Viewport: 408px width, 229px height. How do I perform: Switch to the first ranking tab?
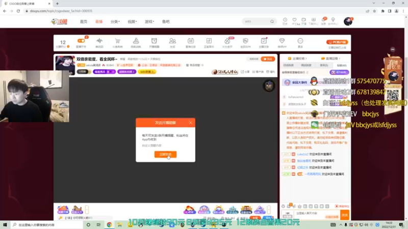(288, 65)
